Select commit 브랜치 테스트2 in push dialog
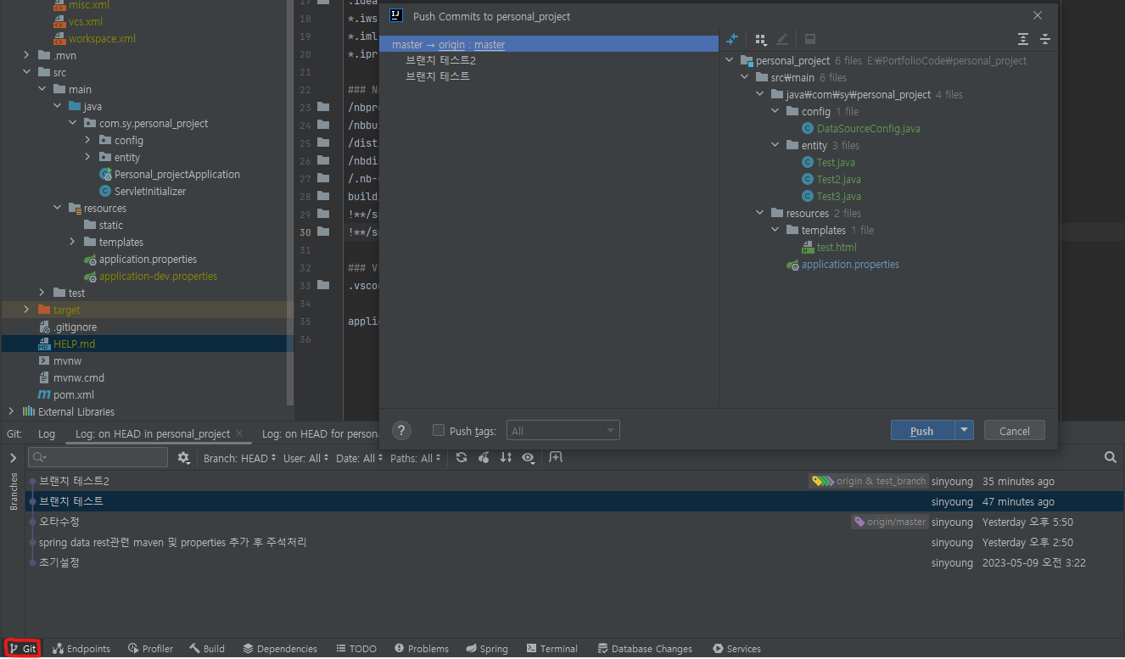The height and width of the screenshot is (659, 1125). (440, 60)
